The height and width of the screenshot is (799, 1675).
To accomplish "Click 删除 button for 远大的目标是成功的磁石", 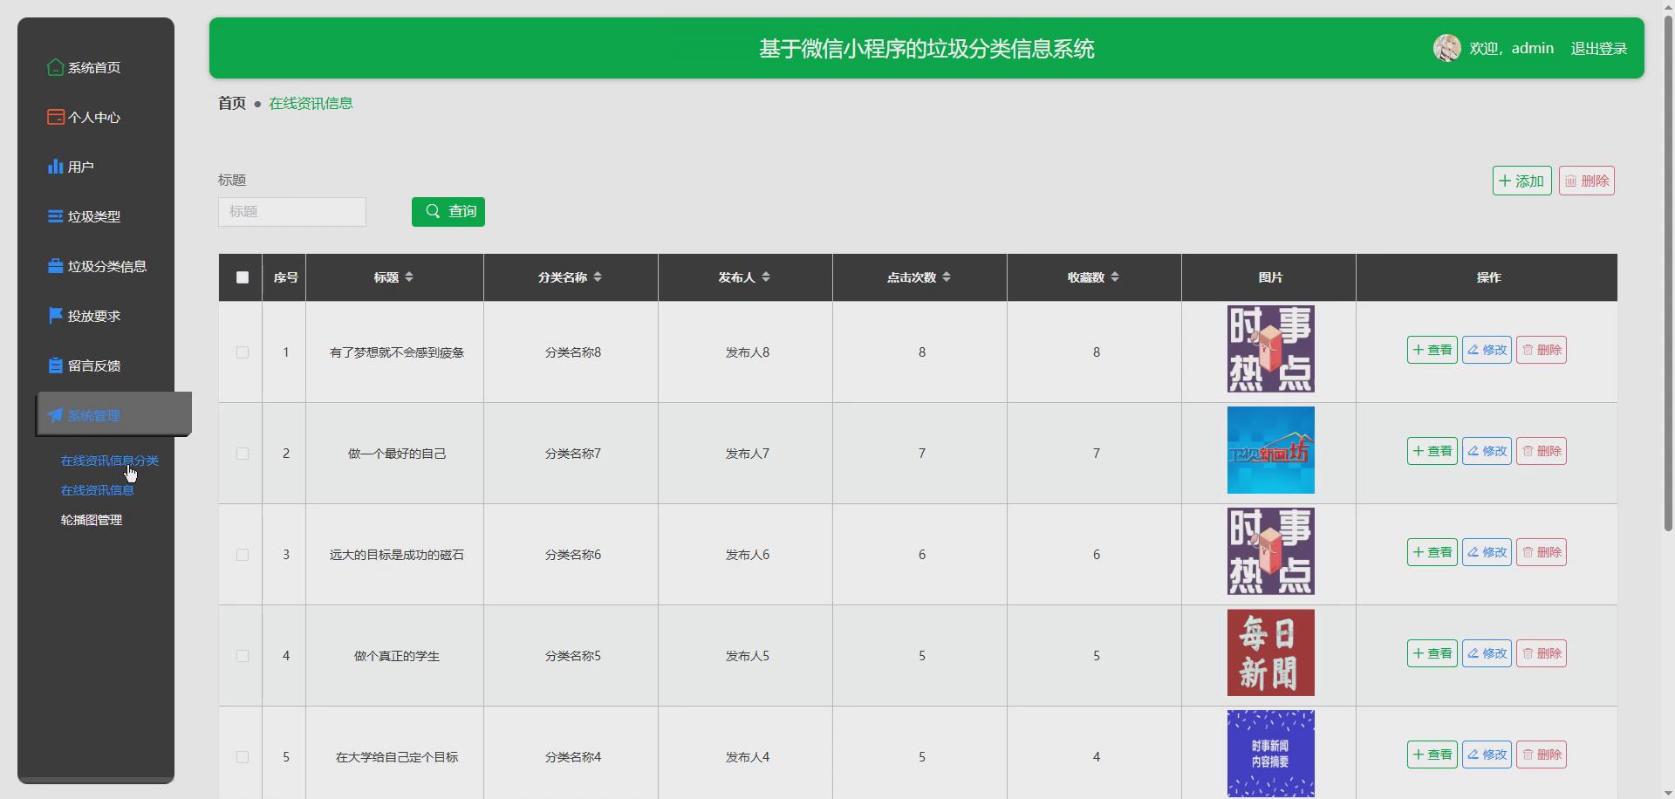I will point(1542,552).
